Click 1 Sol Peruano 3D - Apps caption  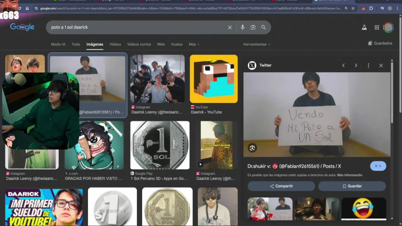point(159,179)
